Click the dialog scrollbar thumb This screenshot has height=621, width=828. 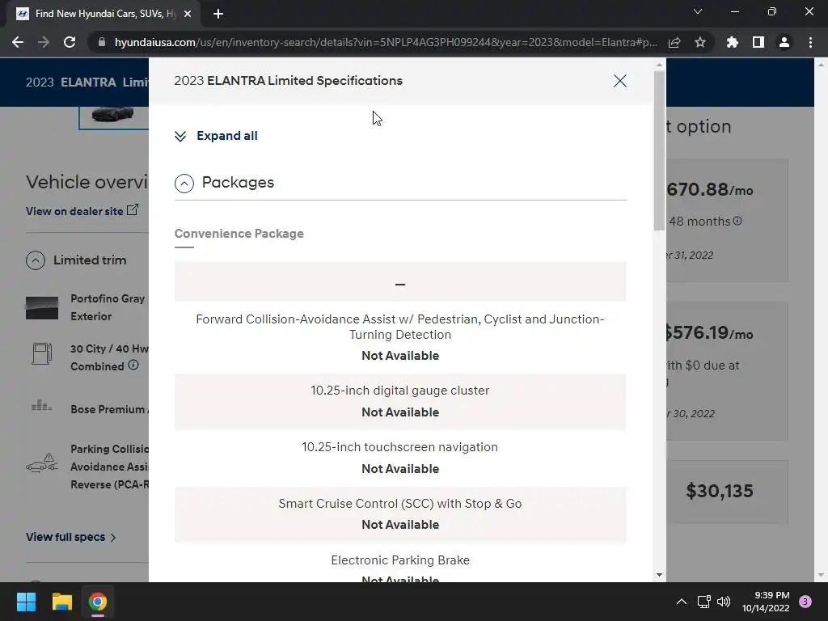click(659, 150)
